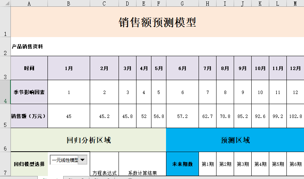Select the 产品销售资料 cell

point(27,47)
